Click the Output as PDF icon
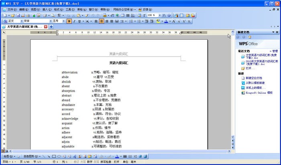281x165 pixels. click(x=39, y=16)
